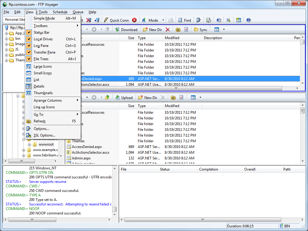Click the red stop transfer icon

(134, 20)
